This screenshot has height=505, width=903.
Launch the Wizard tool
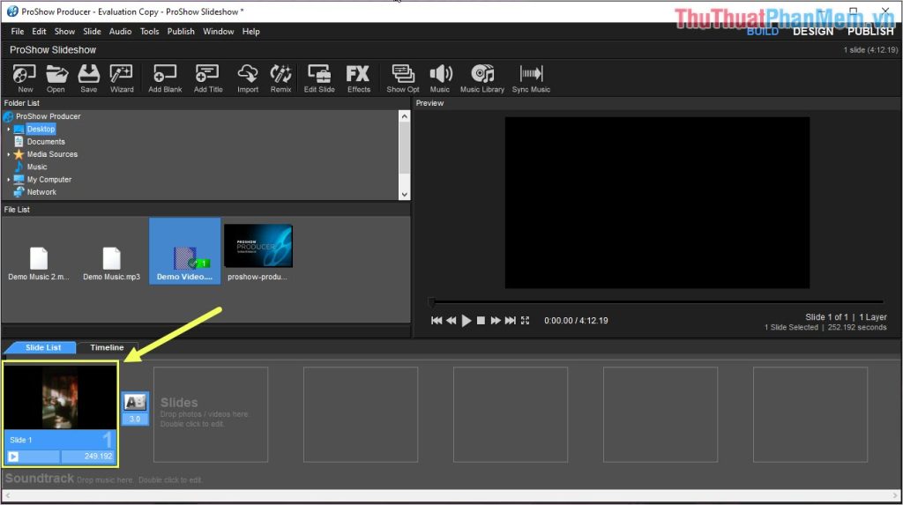[122, 78]
